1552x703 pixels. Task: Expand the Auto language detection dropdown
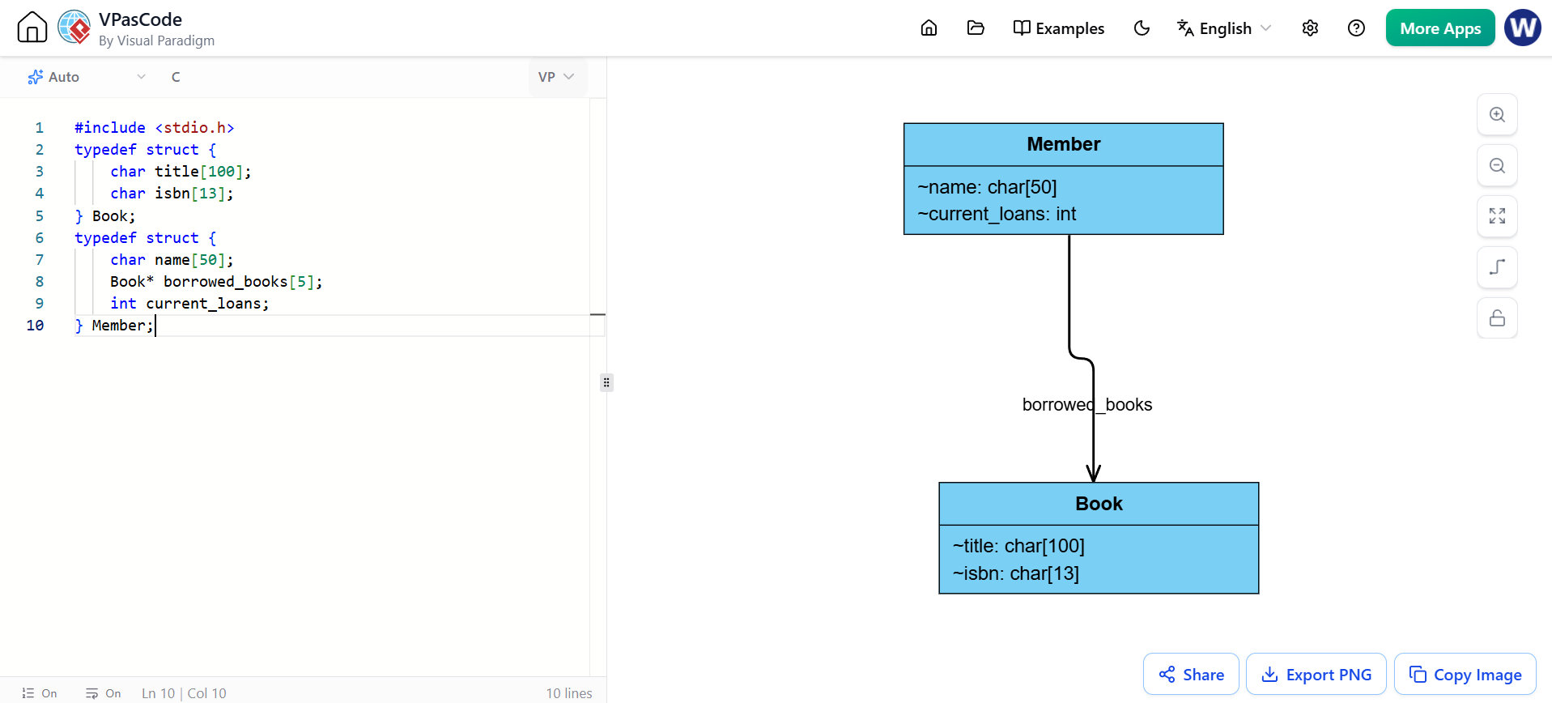[x=87, y=77]
